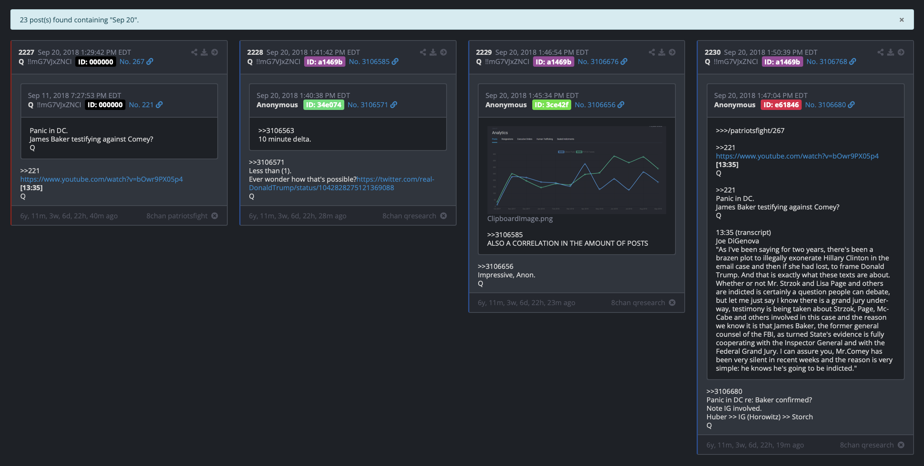The width and height of the screenshot is (924, 466).
Task: Click ID: 000000 badge in quoted post 221
Action: pyautogui.click(x=105, y=105)
